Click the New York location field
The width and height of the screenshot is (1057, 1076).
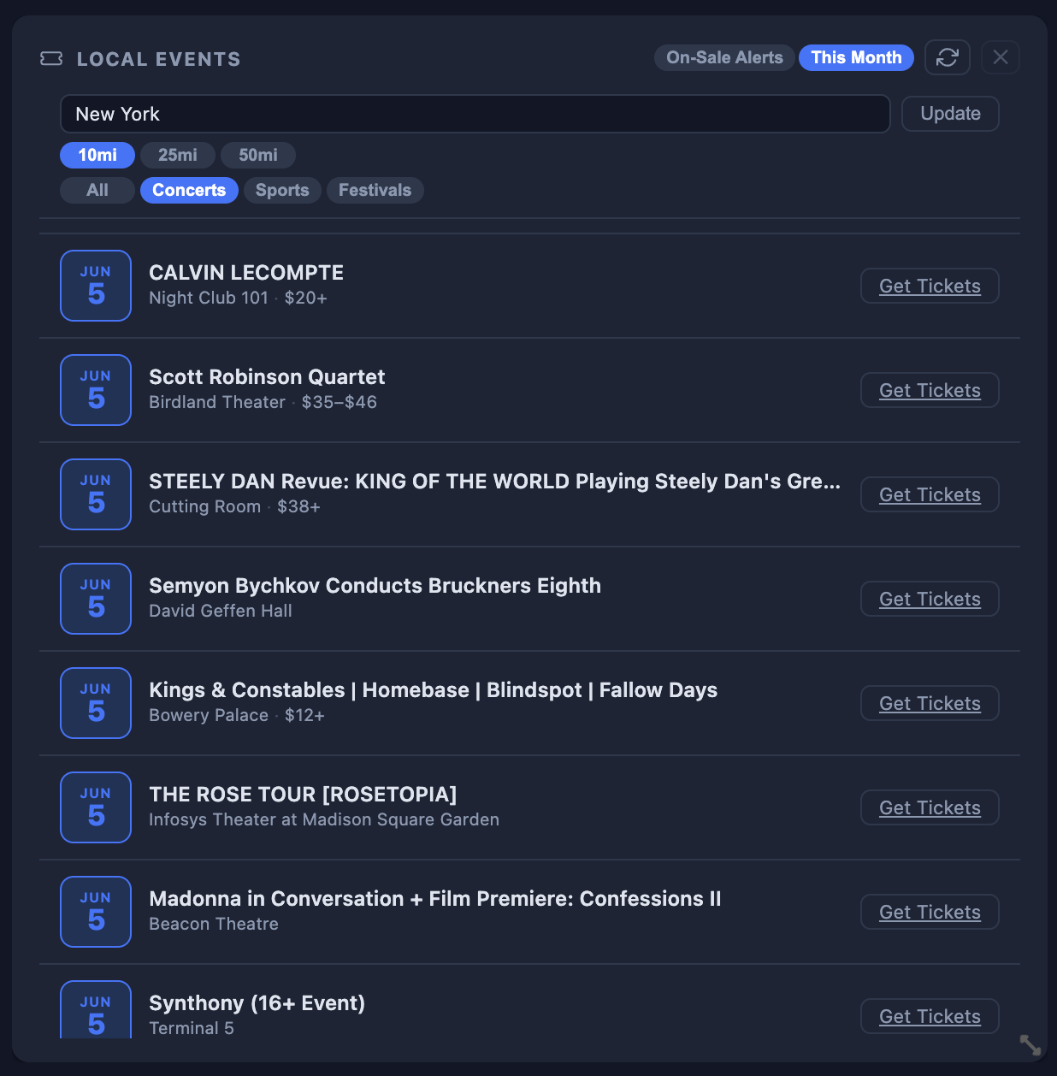tap(475, 114)
